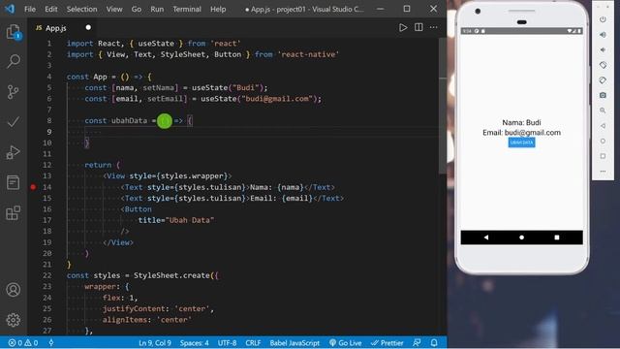This screenshot has height=349, width=620.
Task: Click the emulator zoom icon
Action: coord(603,111)
